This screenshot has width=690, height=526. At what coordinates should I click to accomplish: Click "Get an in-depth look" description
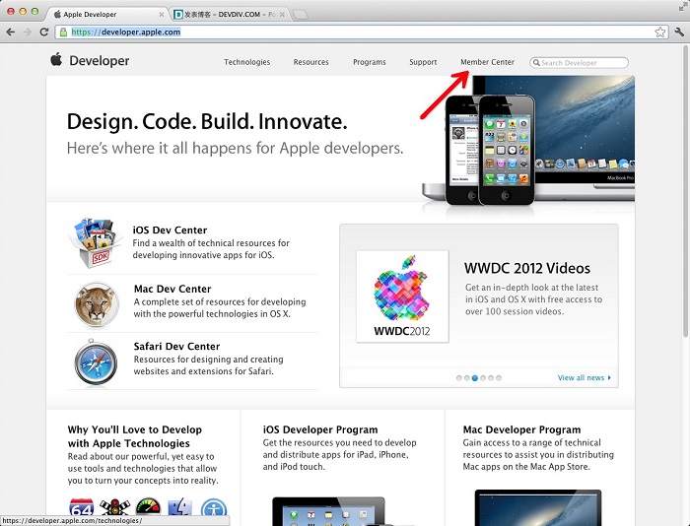534,299
